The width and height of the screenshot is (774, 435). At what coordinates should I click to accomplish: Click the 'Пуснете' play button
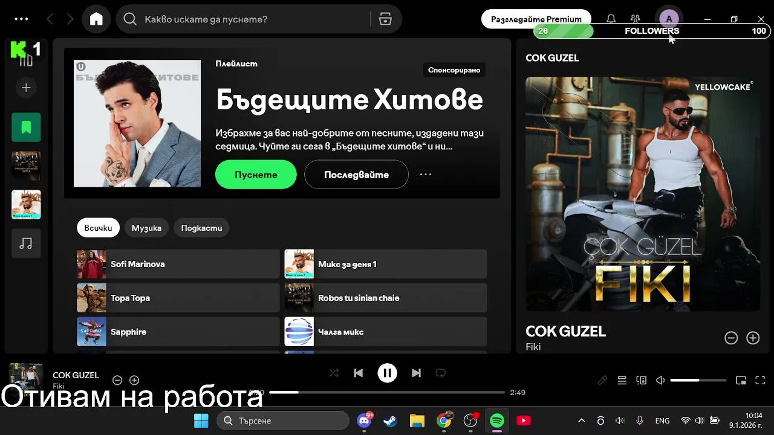[x=256, y=175]
